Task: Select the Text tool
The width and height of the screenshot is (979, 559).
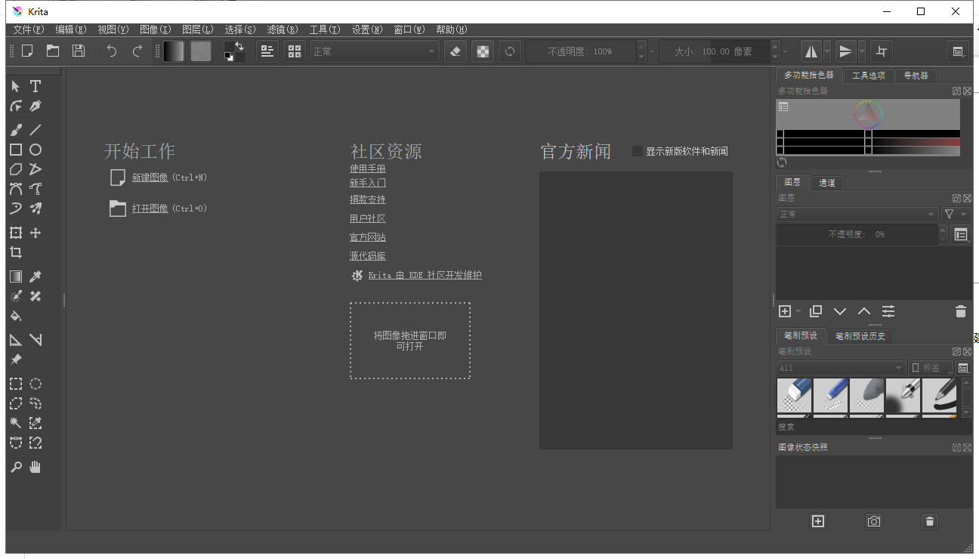Action: point(36,86)
